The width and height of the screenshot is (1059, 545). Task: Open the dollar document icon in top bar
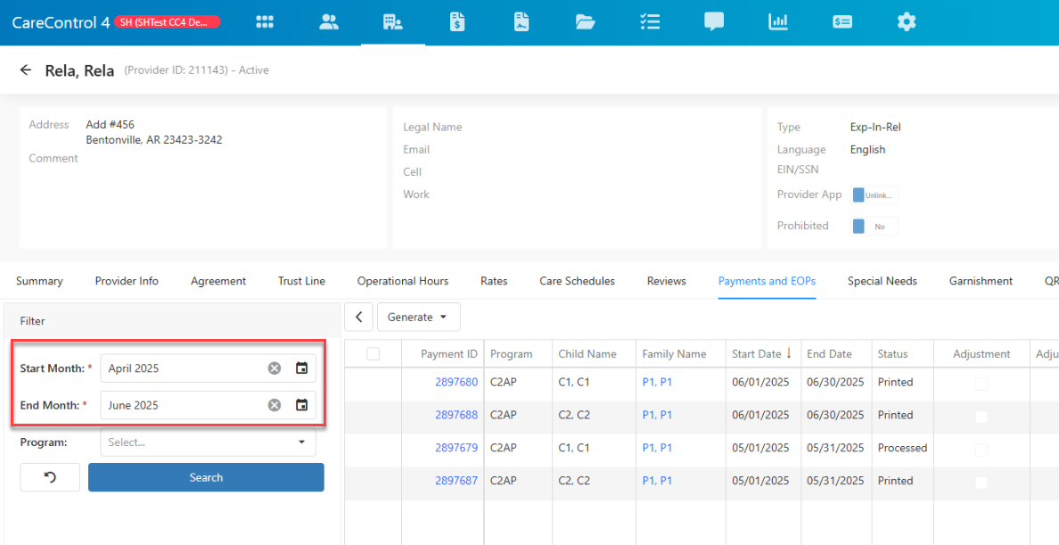(458, 22)
